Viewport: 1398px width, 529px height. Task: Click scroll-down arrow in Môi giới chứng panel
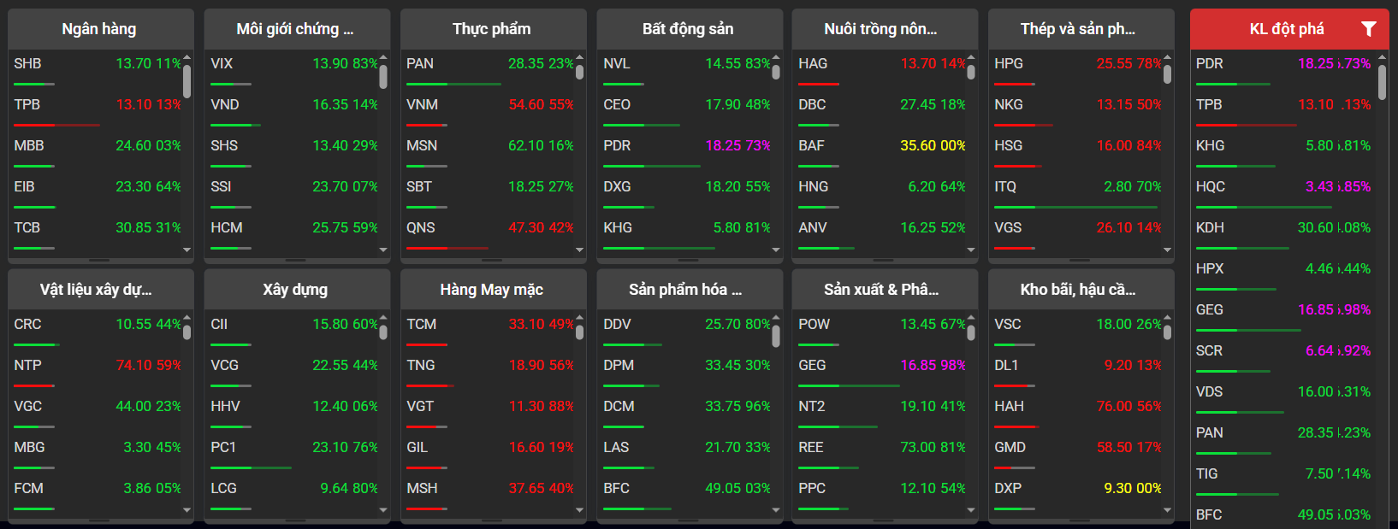(x=383, y=250)
